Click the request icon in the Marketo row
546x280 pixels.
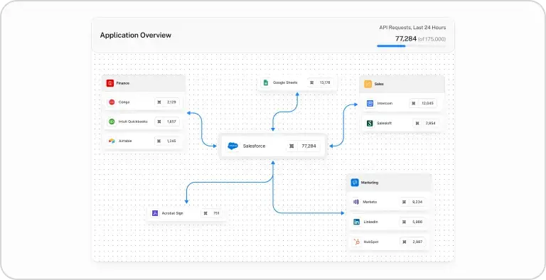click(x=404, y=202)
